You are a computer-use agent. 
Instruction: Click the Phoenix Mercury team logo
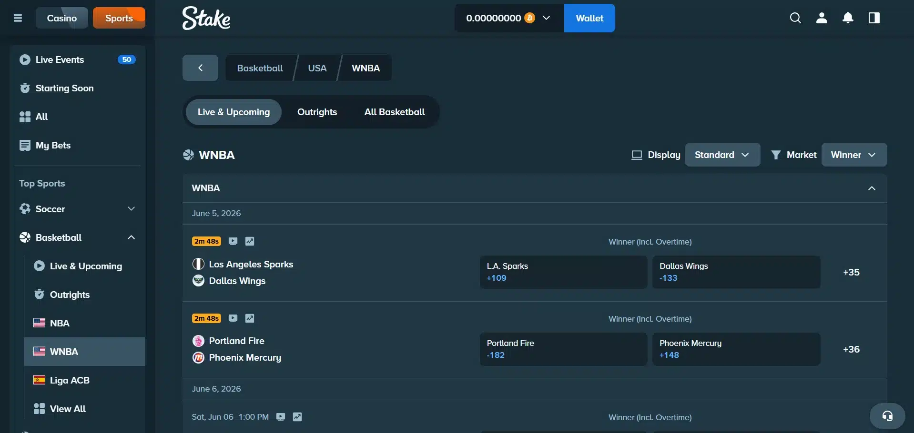198,357
